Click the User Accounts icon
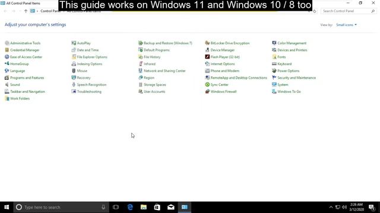Image resolution: width=380 pixels, height=213 pixels. (141, 92)
